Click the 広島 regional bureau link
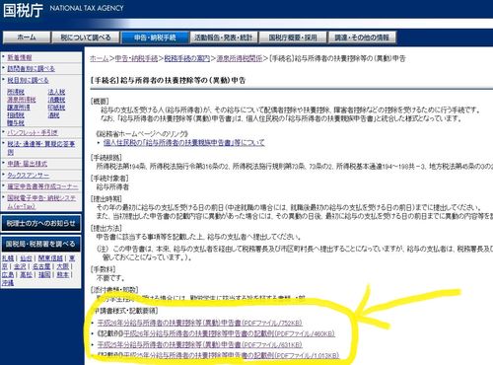The width and height of the screenshot is (493, 365). point(8,274)
